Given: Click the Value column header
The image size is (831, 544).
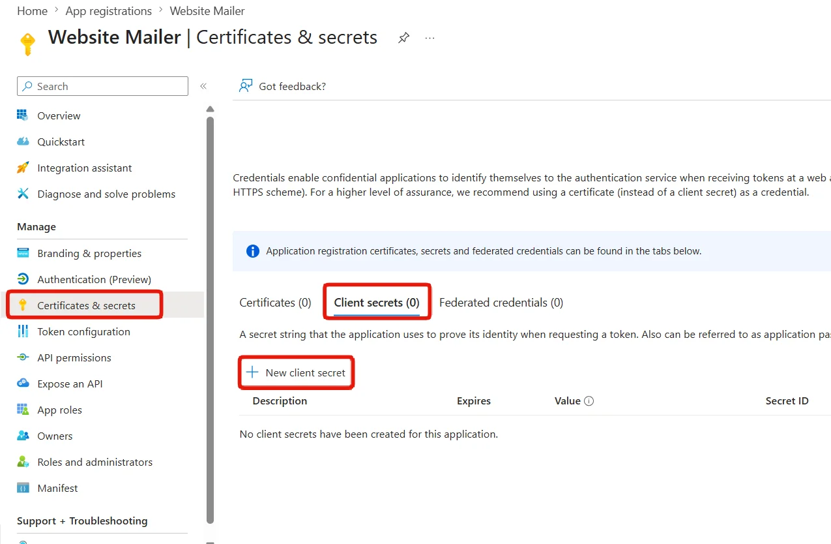Looking at the screenshot, I should point(568,401).
